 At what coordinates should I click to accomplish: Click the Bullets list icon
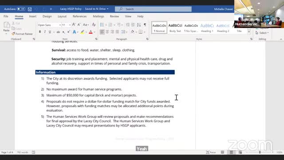click(x=102, y=25)
